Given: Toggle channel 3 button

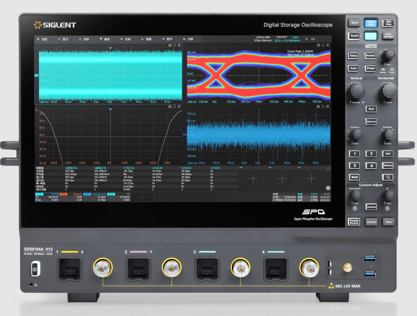Looking at the screenshot, I should (355, 166).
